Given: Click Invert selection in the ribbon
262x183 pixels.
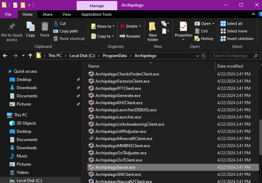Looking at the screenshot, I should pos(237,39).
